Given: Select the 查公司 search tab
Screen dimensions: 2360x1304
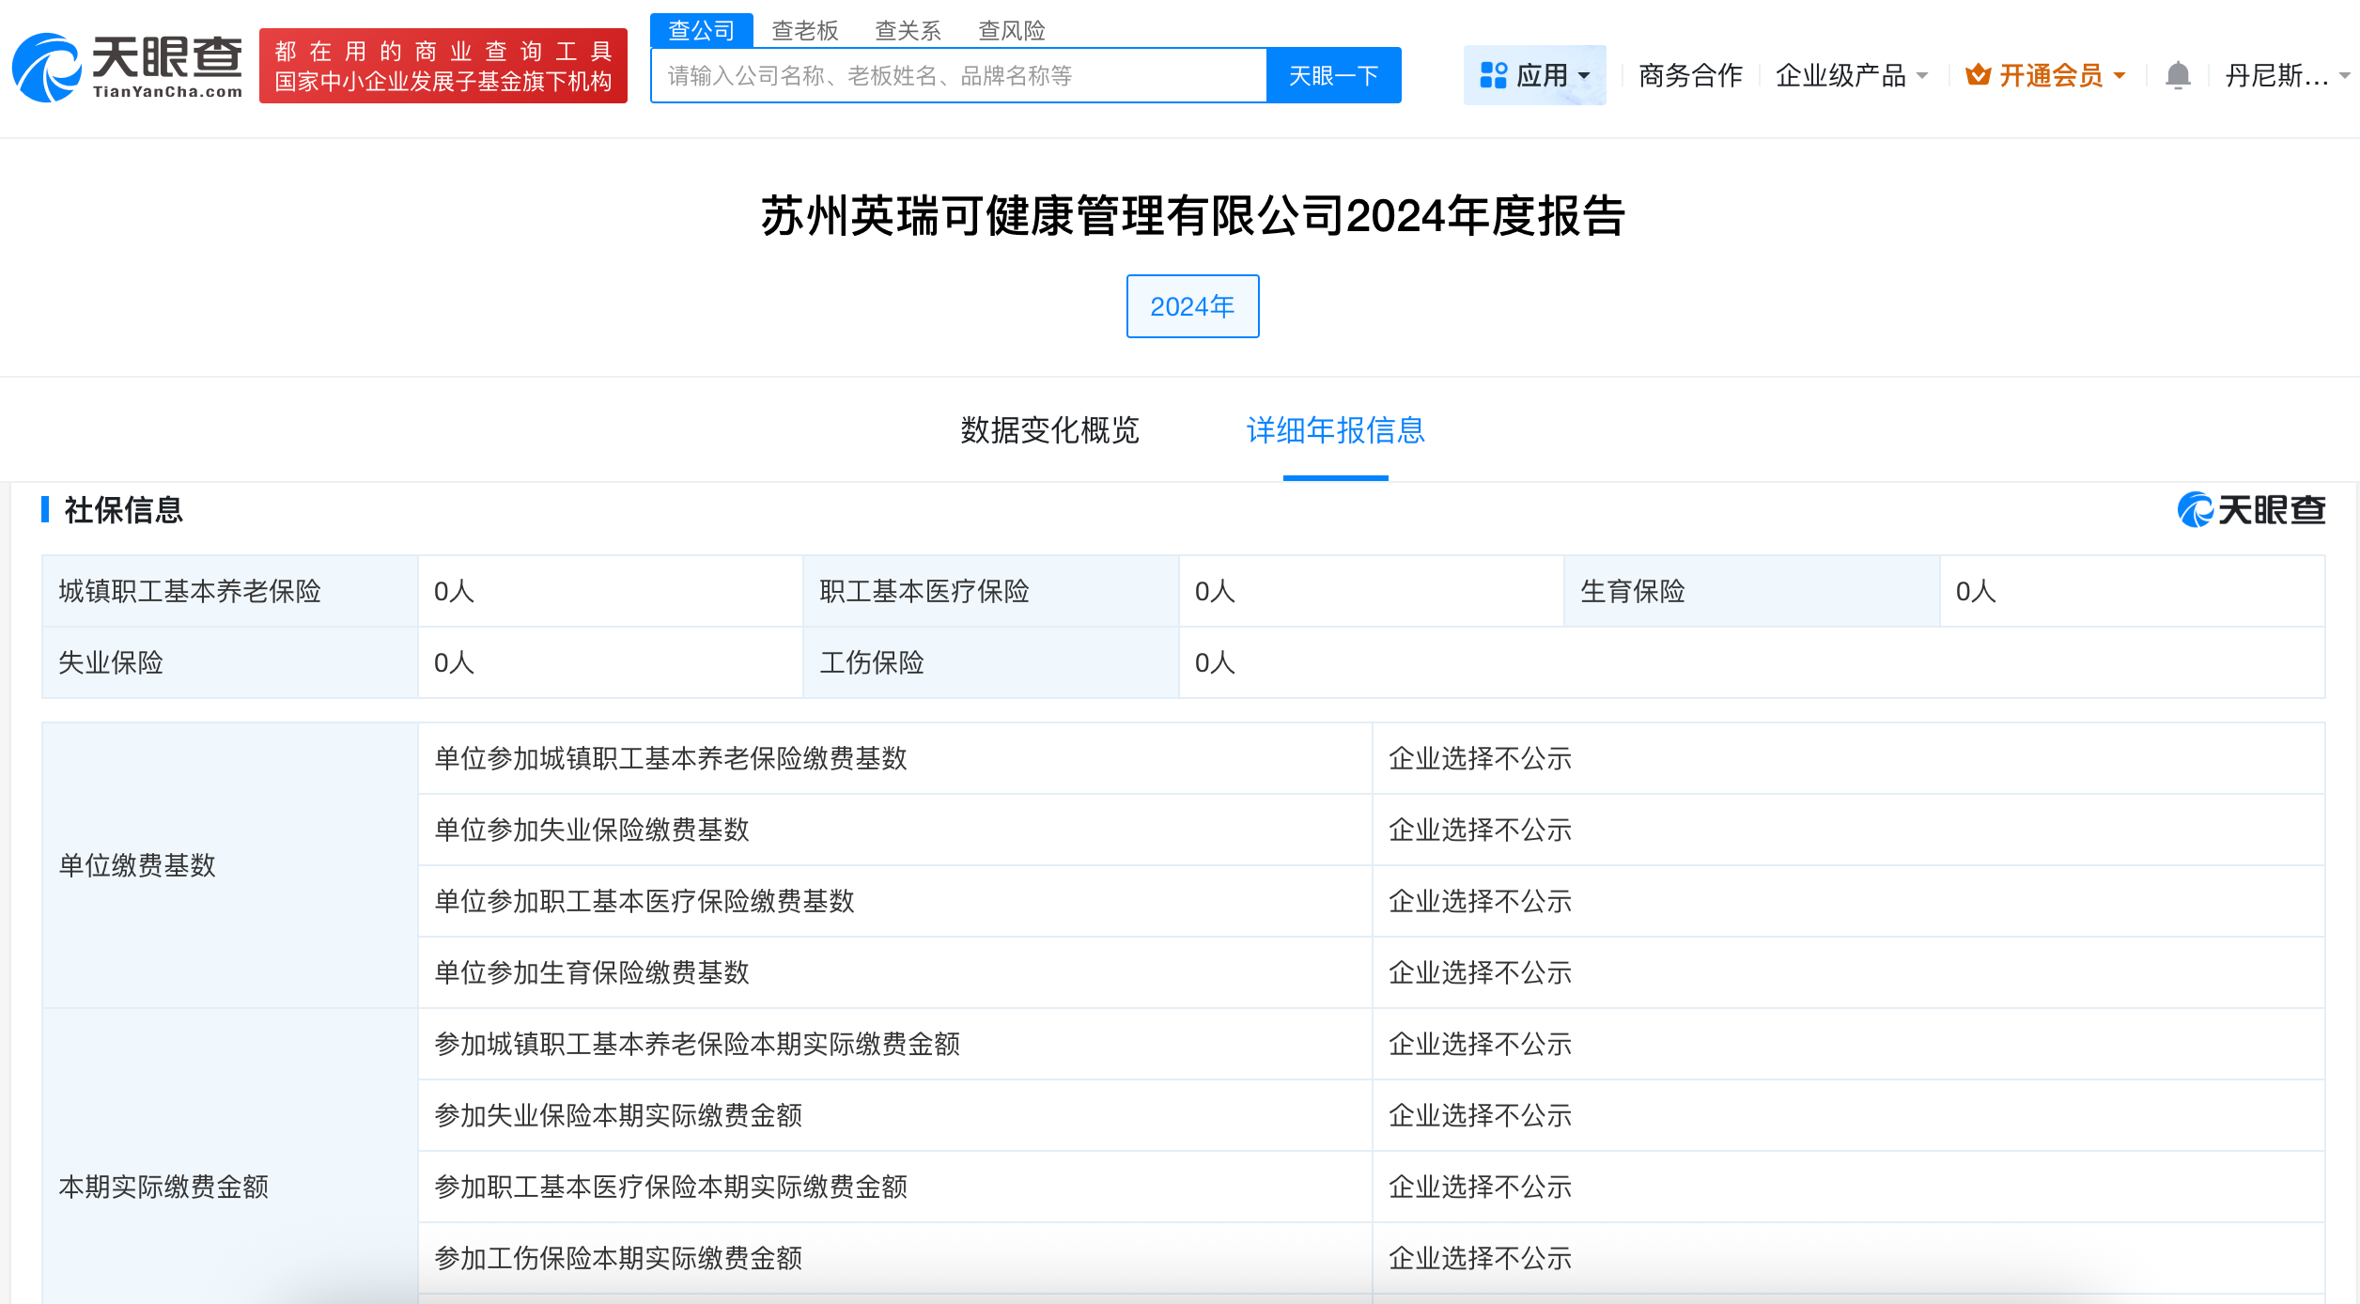Looking at the screenshot, I should coord(701,31).
